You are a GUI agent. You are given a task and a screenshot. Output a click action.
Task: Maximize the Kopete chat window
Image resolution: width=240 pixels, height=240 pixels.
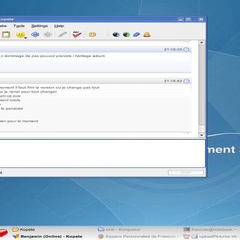pos(188,19)
